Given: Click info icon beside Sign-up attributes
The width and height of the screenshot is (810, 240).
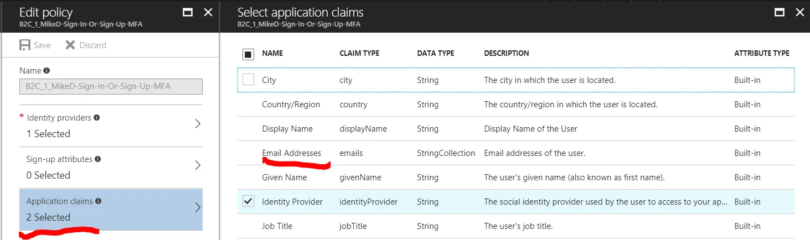Looking at the screenshot, I should pyautogui.click(x=98, y=159).
